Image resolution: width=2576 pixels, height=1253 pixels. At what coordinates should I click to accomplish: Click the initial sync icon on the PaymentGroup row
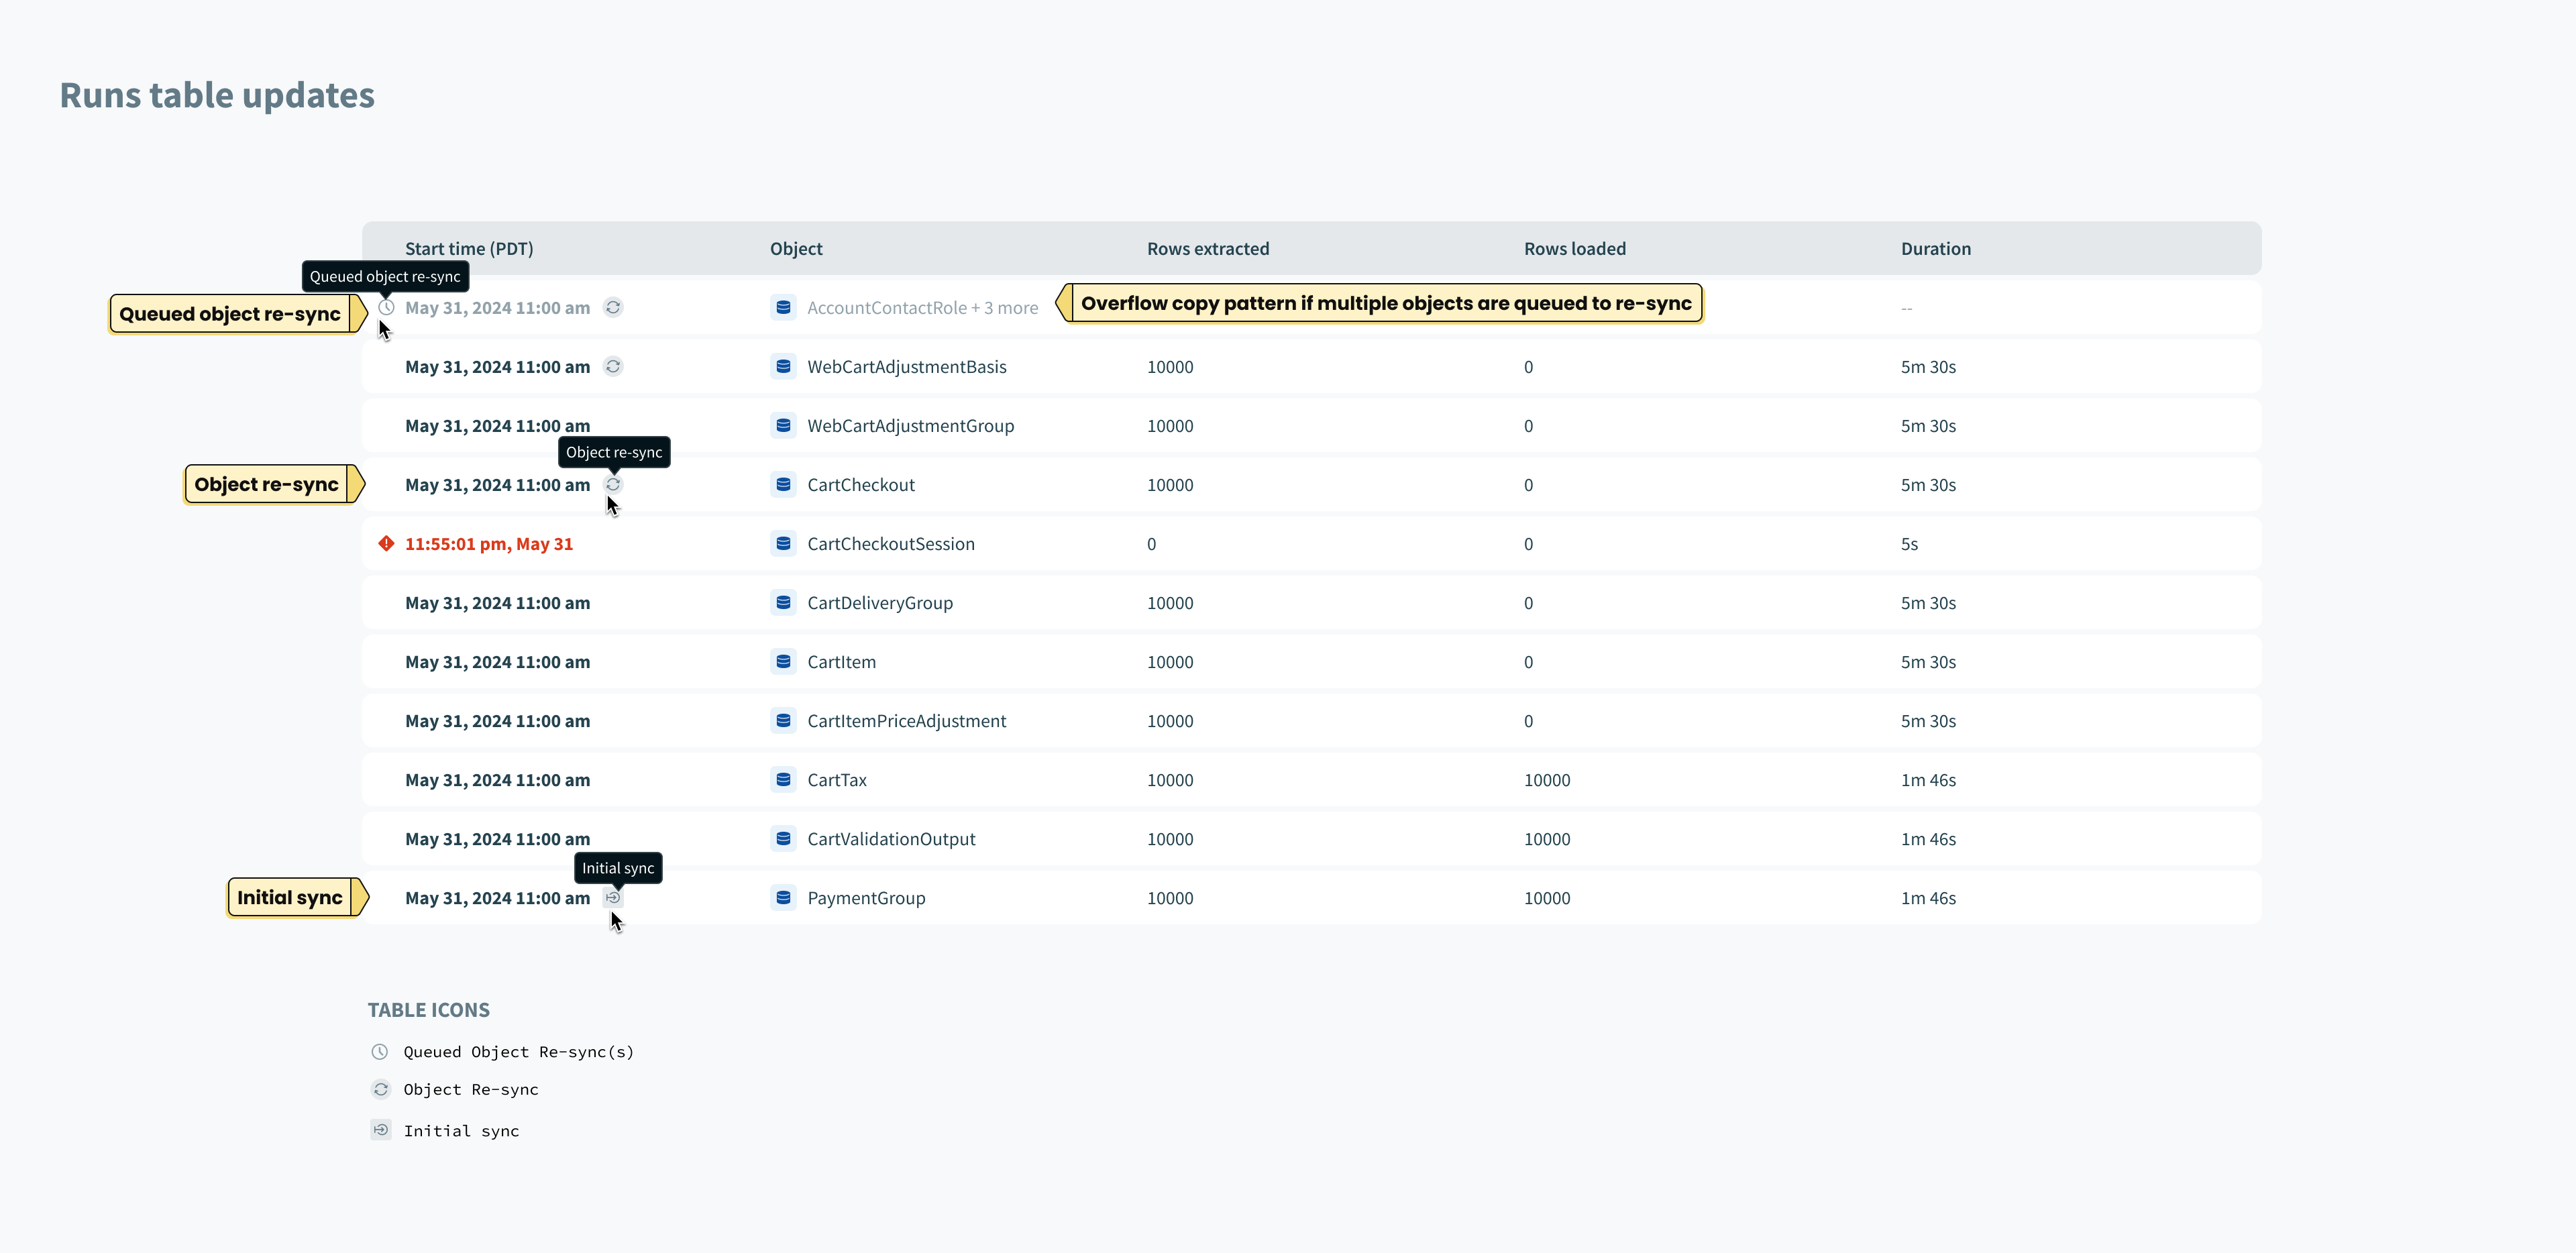[x=613, y=897]
